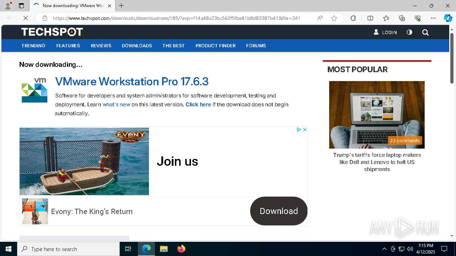The width and height of the screenshot is (456, 256).
Task: Click the taskbar search box
Action: [68, 249]
